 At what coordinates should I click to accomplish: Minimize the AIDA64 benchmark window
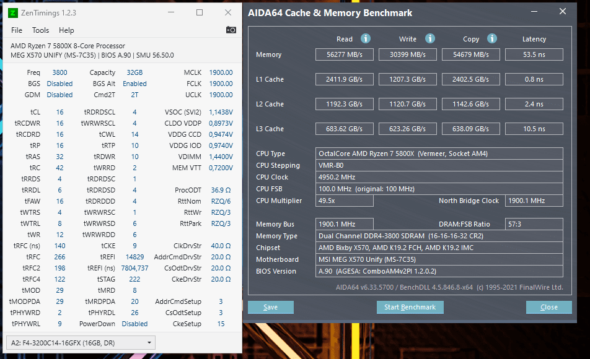point(534,12)
